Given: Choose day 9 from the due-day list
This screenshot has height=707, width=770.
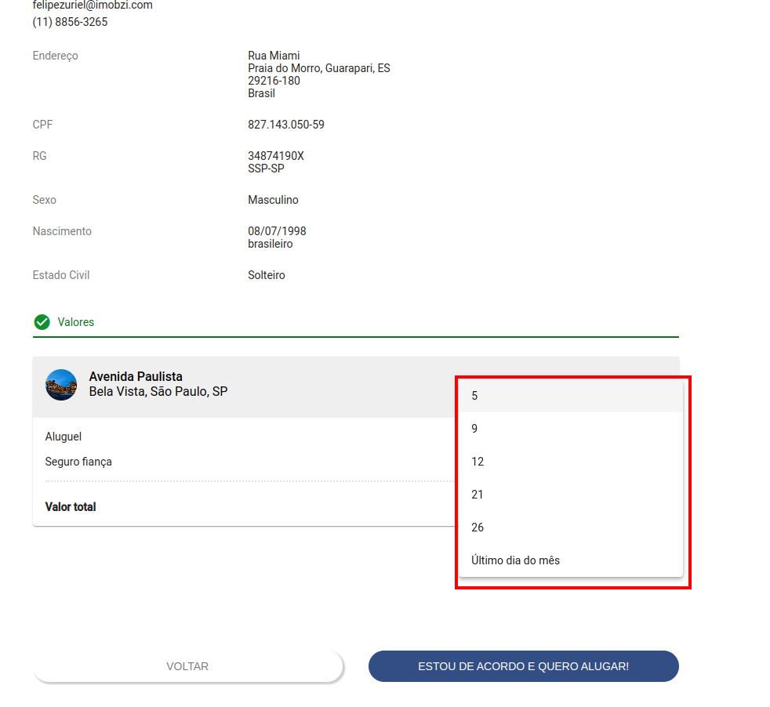Looking at the screenshot, I should coord(571,429).
